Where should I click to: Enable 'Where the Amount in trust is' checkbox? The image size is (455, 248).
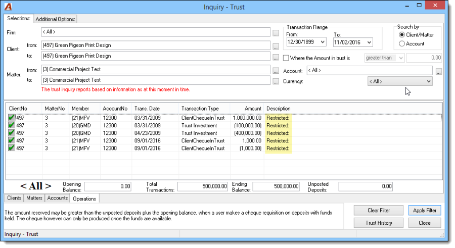pyautogui.click(x=286, y=58)
